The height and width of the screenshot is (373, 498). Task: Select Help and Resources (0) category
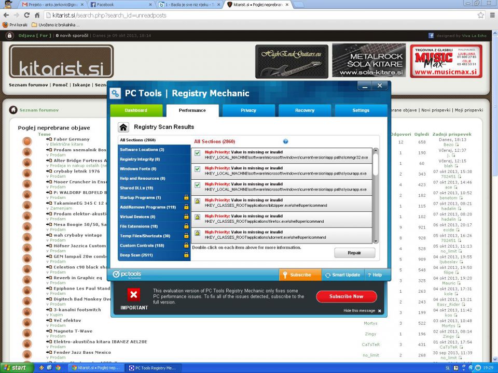point(154,178)
